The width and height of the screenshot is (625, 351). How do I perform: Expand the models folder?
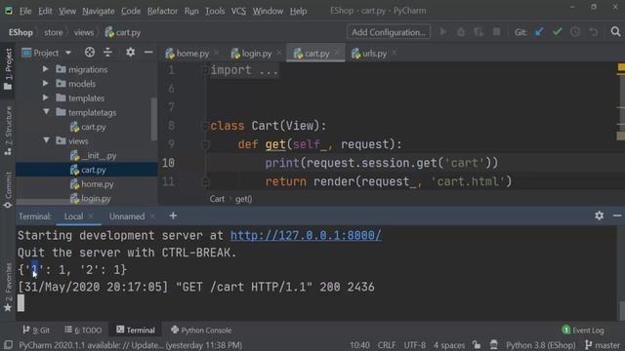tap(46, 84)
